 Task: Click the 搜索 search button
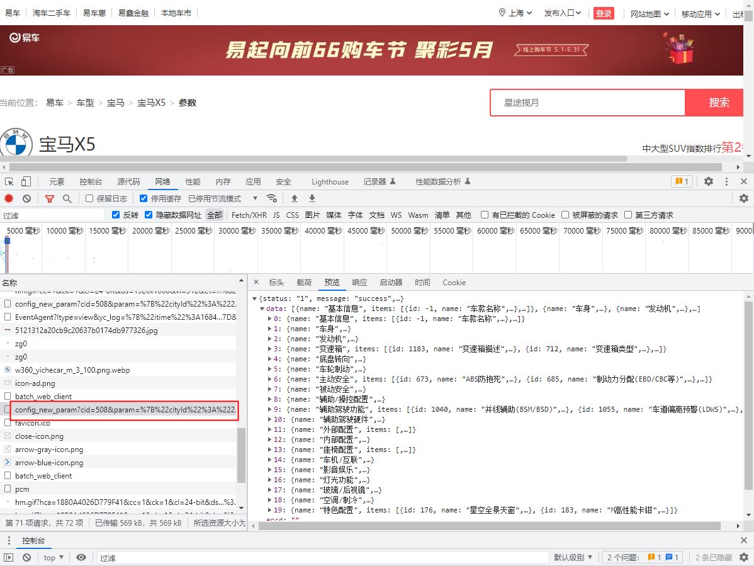pos(714,103)
